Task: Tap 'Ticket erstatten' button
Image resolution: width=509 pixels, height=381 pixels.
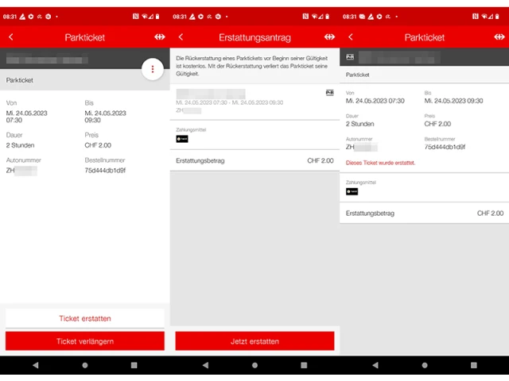Action: (x=85, y=318)
